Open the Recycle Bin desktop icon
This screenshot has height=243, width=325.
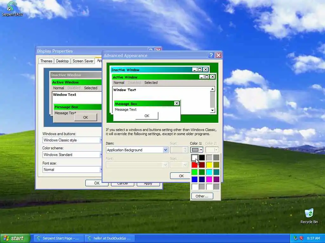(x=309, y=216)
